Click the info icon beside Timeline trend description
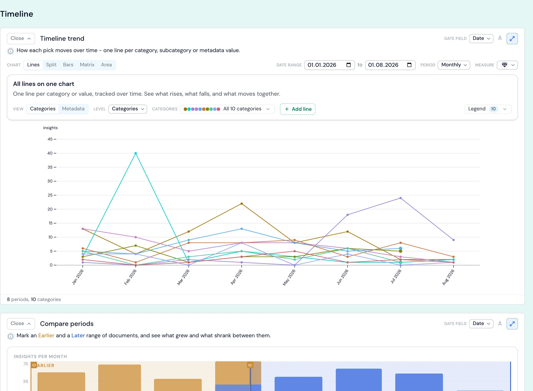 pyautogui.click(x=11, y=51)
